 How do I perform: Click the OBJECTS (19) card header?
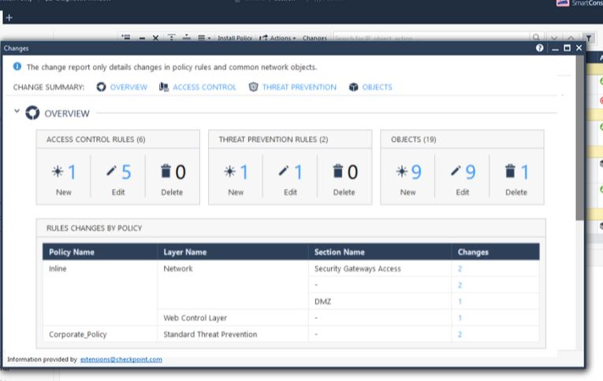click(462, 139)
